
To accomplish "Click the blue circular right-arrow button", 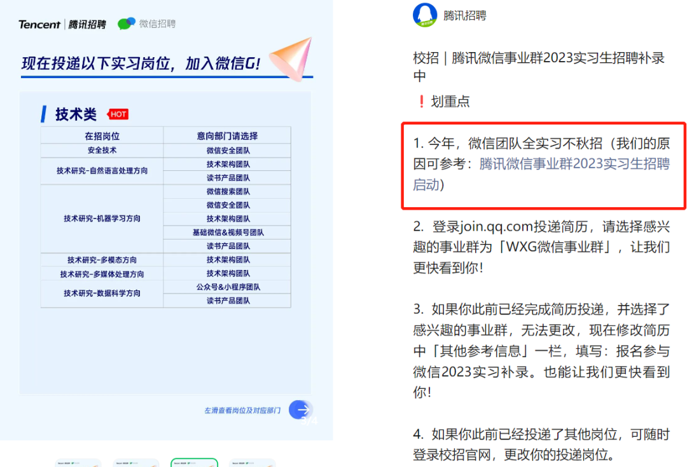I will pos(301,410).
